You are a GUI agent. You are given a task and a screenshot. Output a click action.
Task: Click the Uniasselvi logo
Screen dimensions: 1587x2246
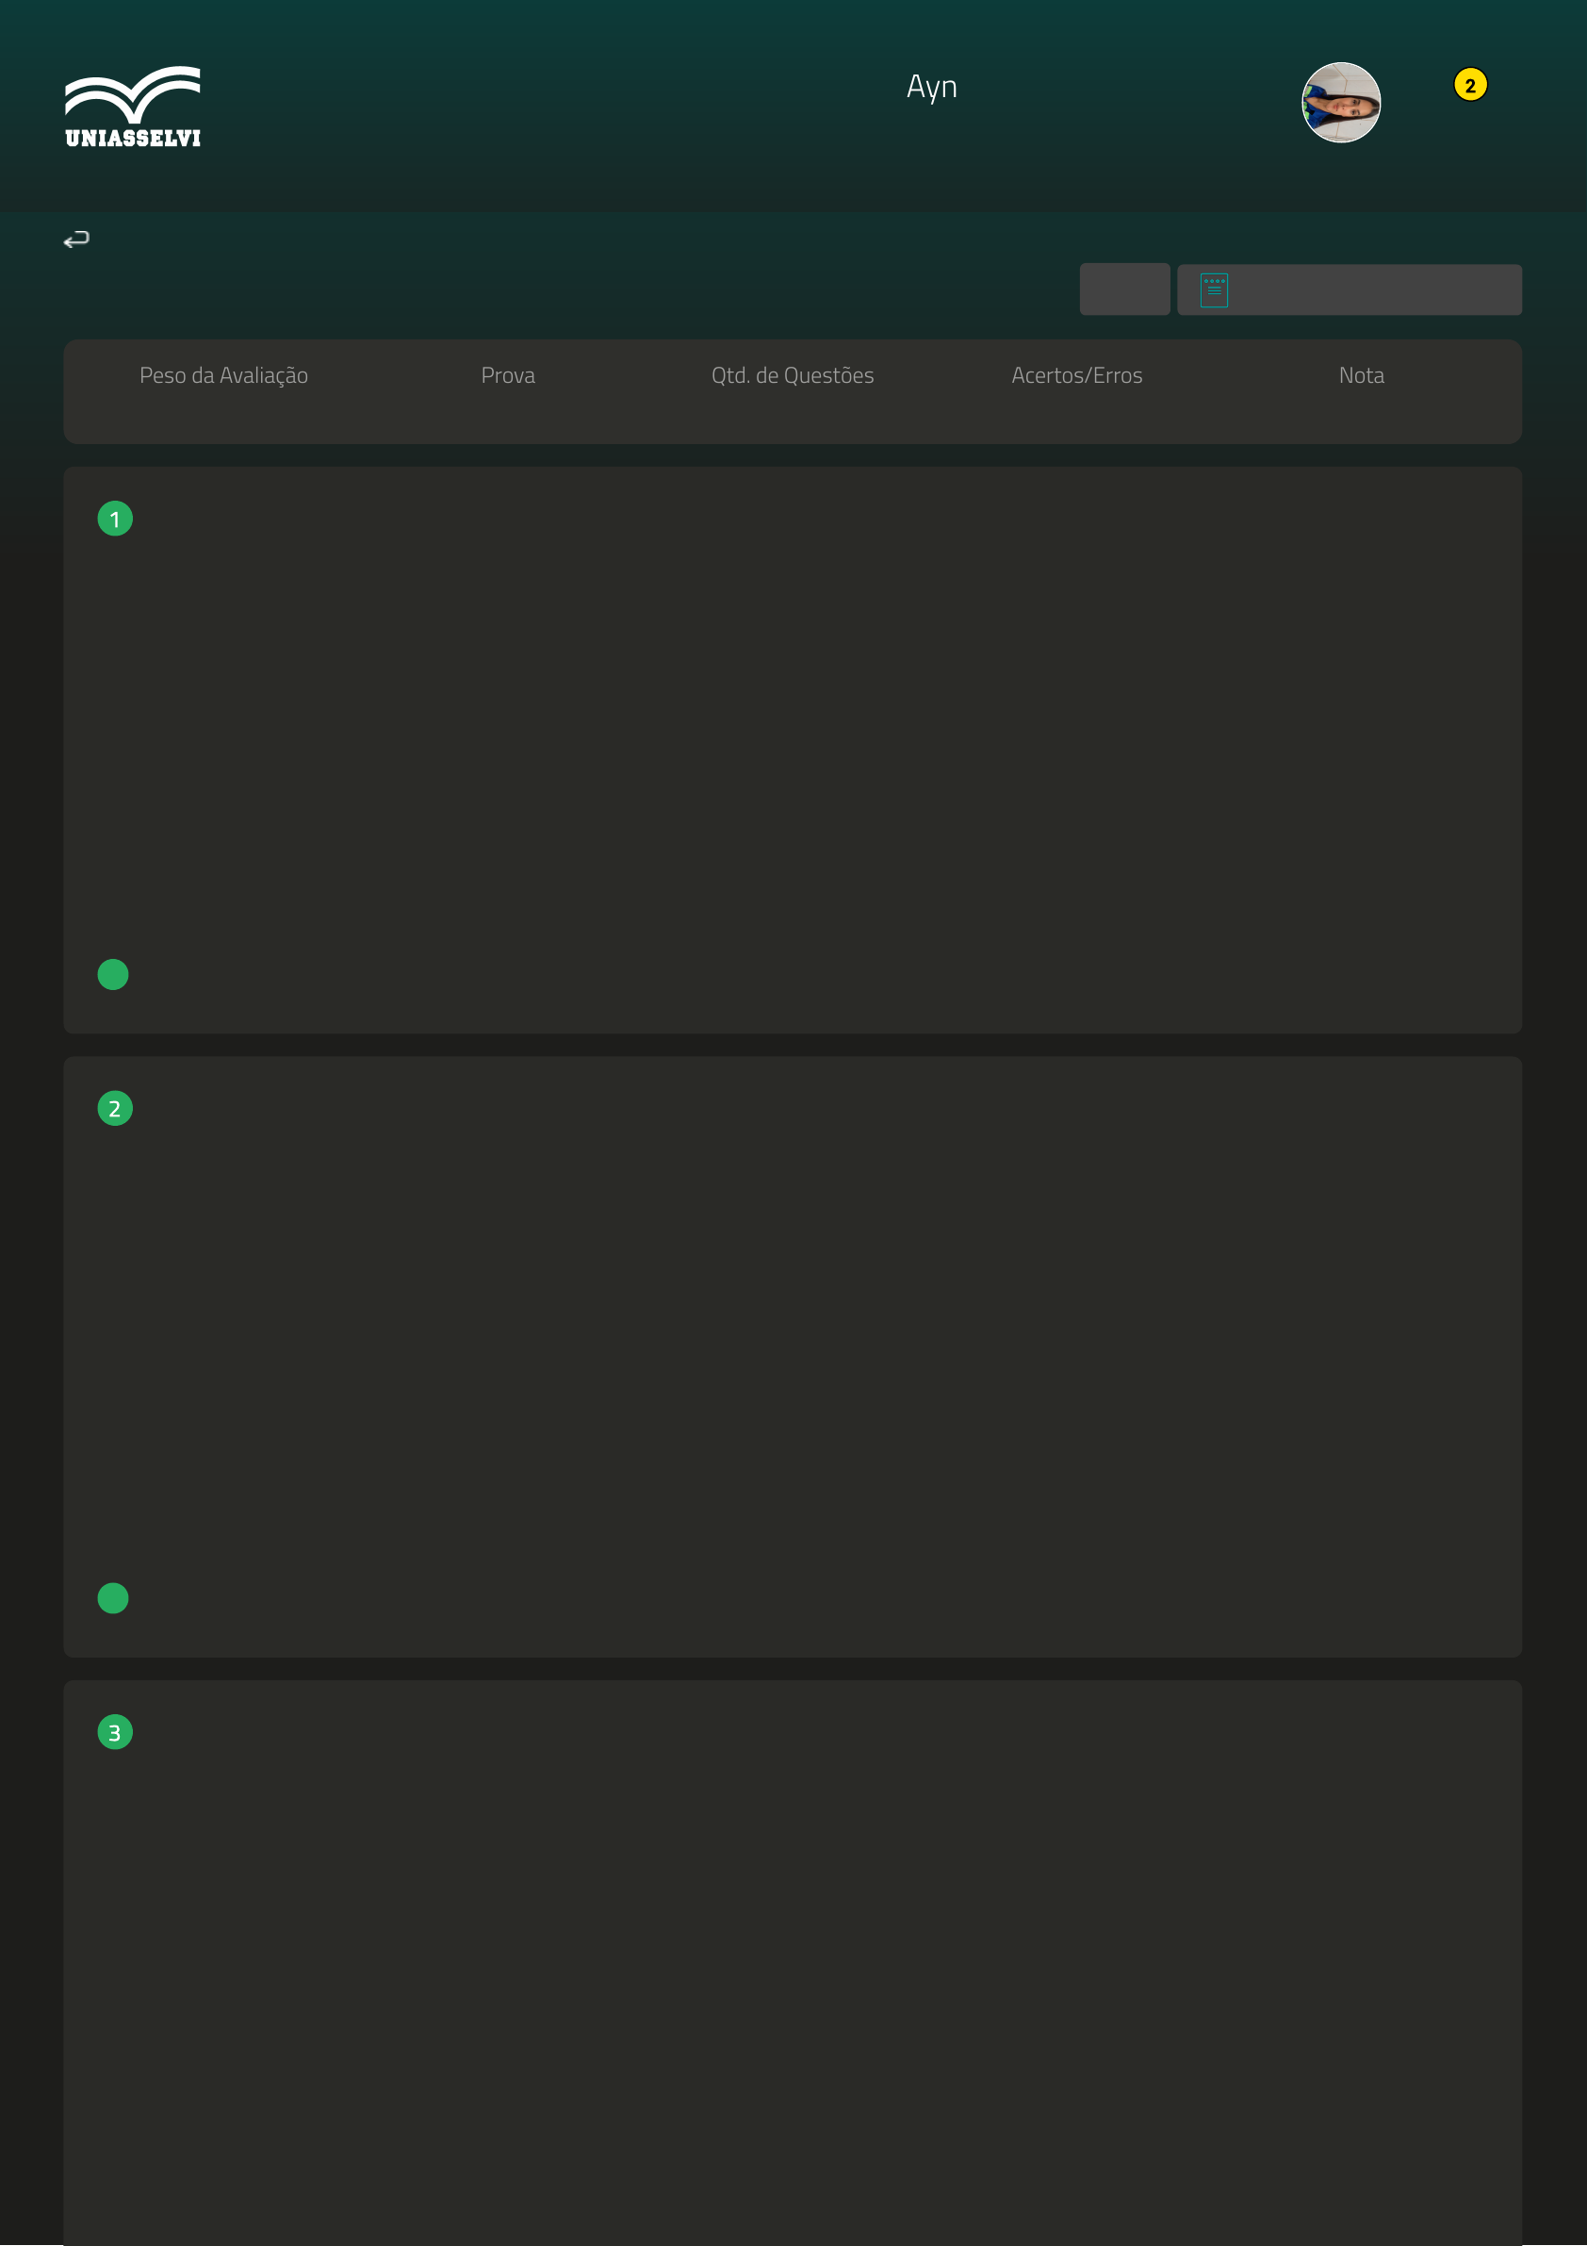pos(132,107)
